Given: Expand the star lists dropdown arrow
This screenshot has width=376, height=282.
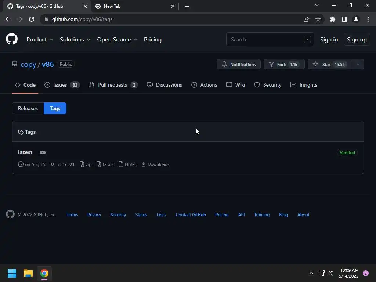Looking at the screenshot, I should coord(358,64).
